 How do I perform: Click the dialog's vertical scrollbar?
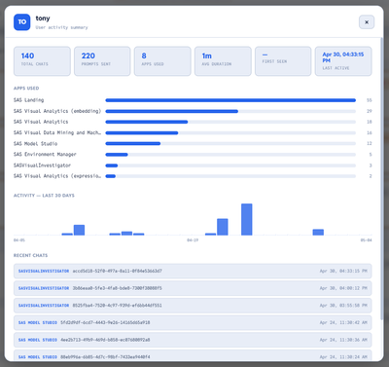point(382,178)
